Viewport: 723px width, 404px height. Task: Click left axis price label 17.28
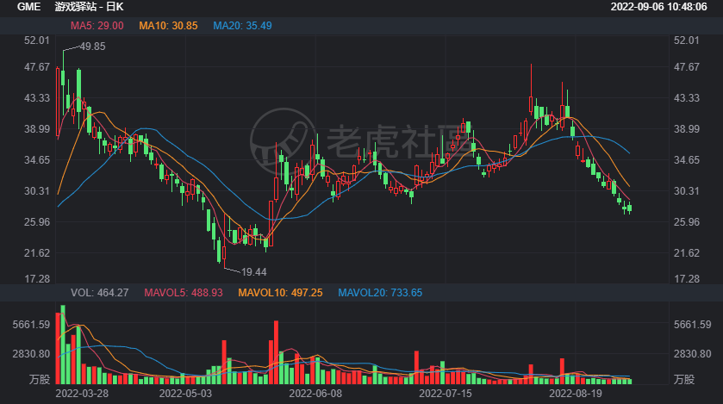click(37, 279)
